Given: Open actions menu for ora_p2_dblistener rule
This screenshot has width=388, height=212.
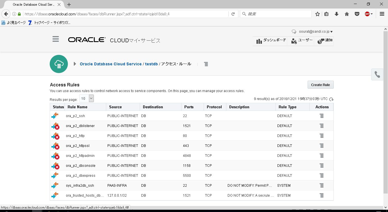Looking at the screenshot, I should point(322,126).
